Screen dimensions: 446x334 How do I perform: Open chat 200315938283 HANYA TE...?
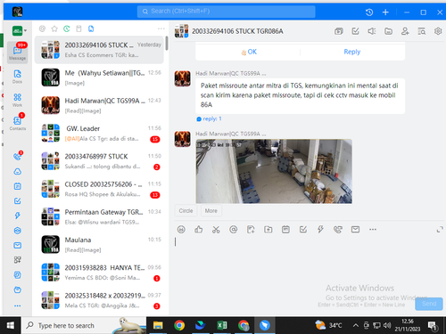point(99,273)
